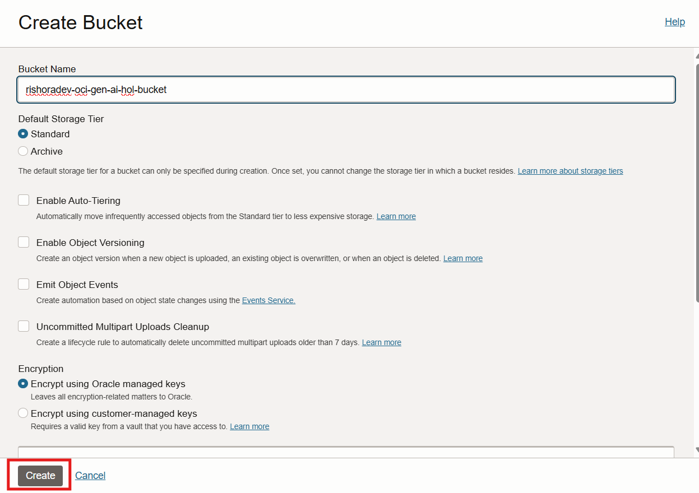Click the scrollbar down arrow
The image size is (699, 493).
click(696, 450)
